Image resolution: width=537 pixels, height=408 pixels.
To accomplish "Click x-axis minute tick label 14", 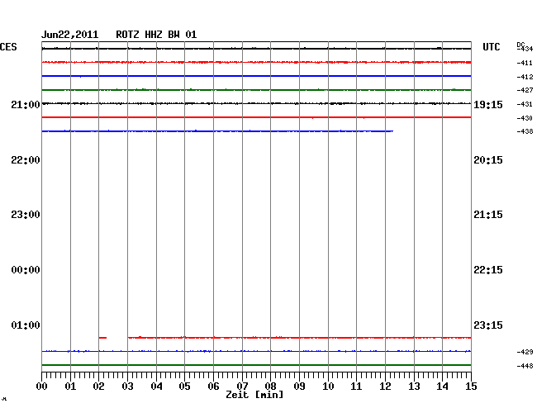I will 442,387.
